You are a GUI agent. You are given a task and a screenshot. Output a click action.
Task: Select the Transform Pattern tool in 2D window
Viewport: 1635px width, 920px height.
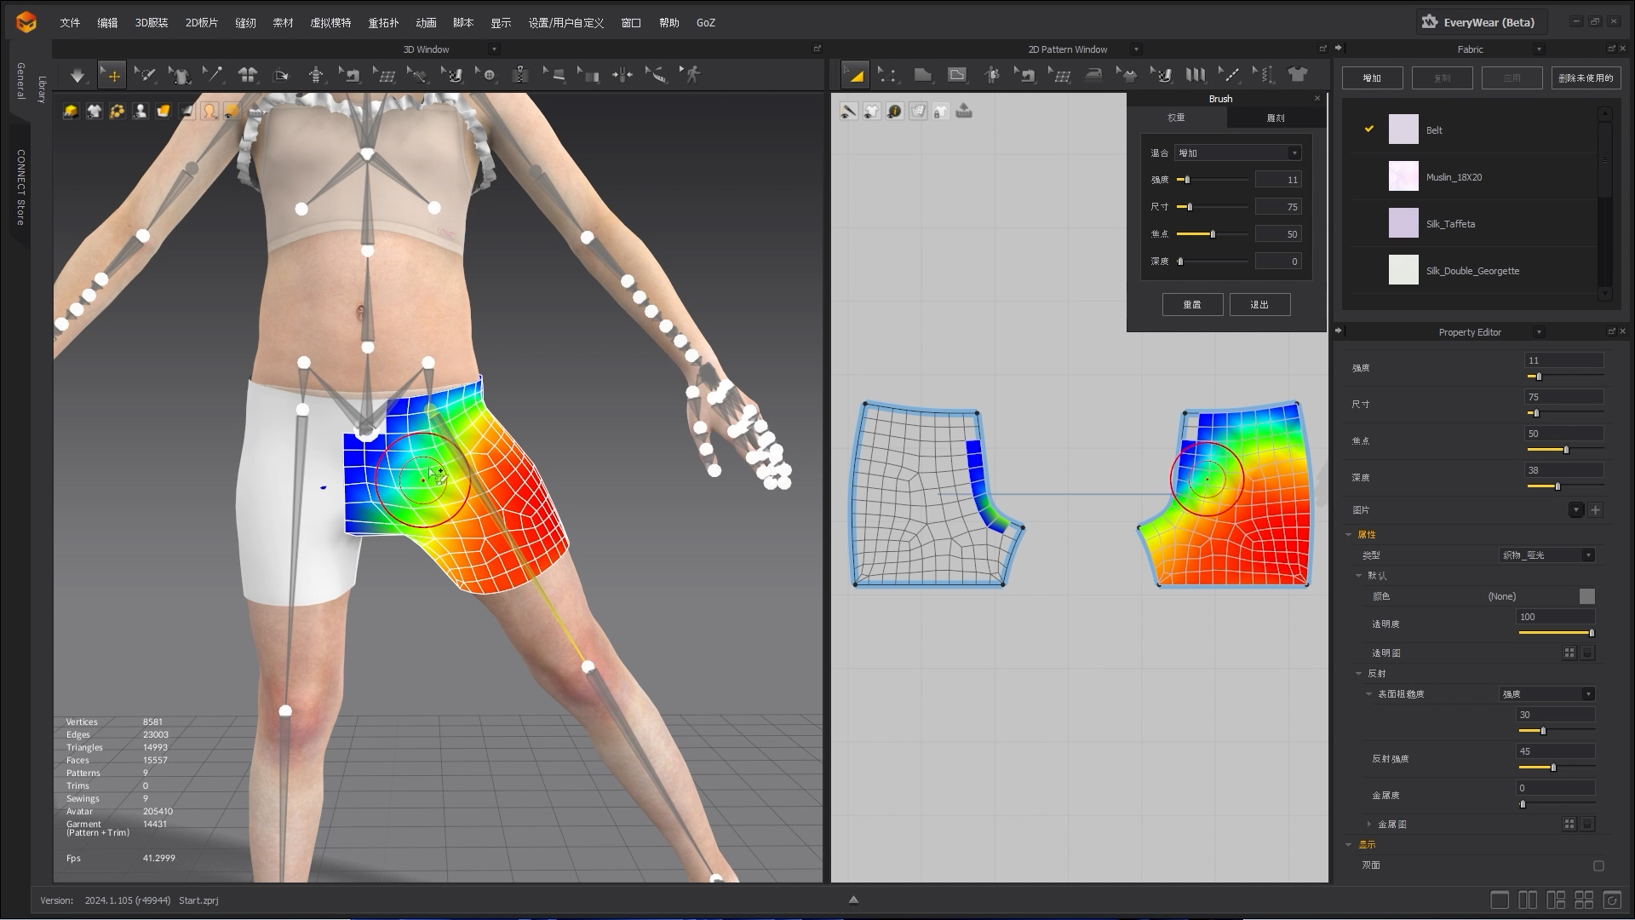(x=857, y=75)
